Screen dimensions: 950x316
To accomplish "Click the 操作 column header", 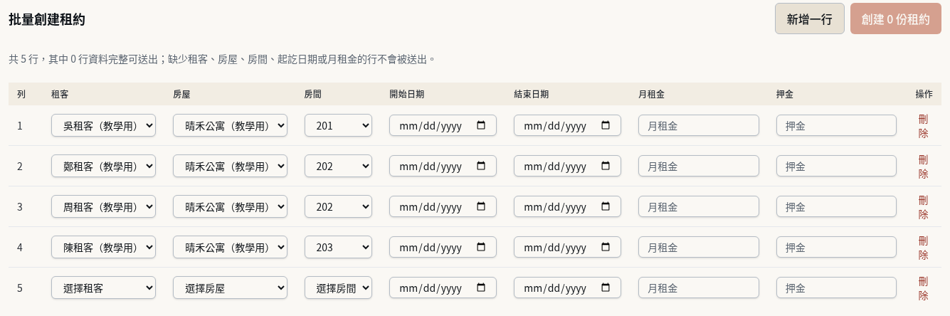I will [924, 94].
